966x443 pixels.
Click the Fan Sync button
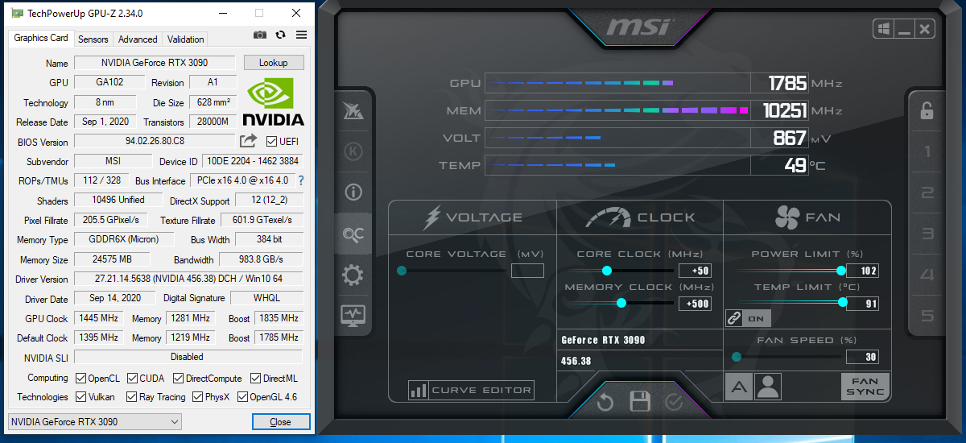tap(865, 387)
